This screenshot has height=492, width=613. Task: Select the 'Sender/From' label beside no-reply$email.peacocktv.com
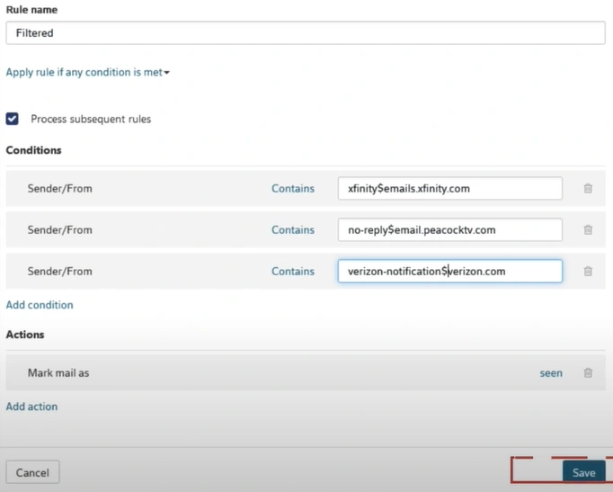pyautogui.click(x=60, y=230)
